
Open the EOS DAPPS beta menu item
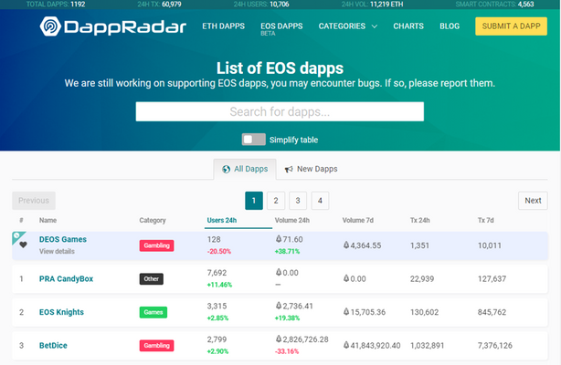(x=281, y=28)
